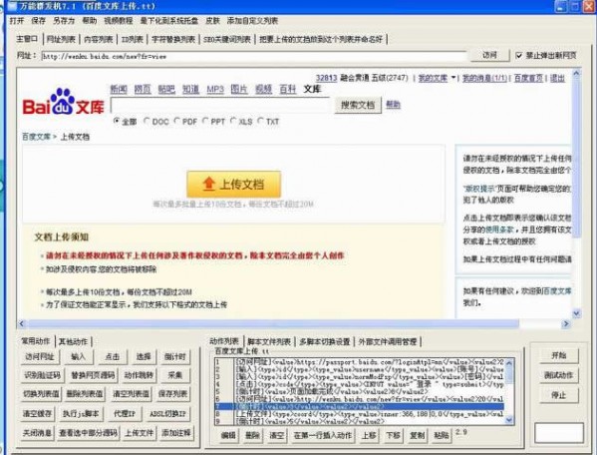Expand the 我的文库 dropdown arrow
The image size is (597, 455).
point(453,78)
